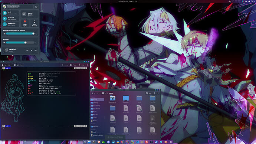Open Dolphin view mode dropdown

(105, 93)
